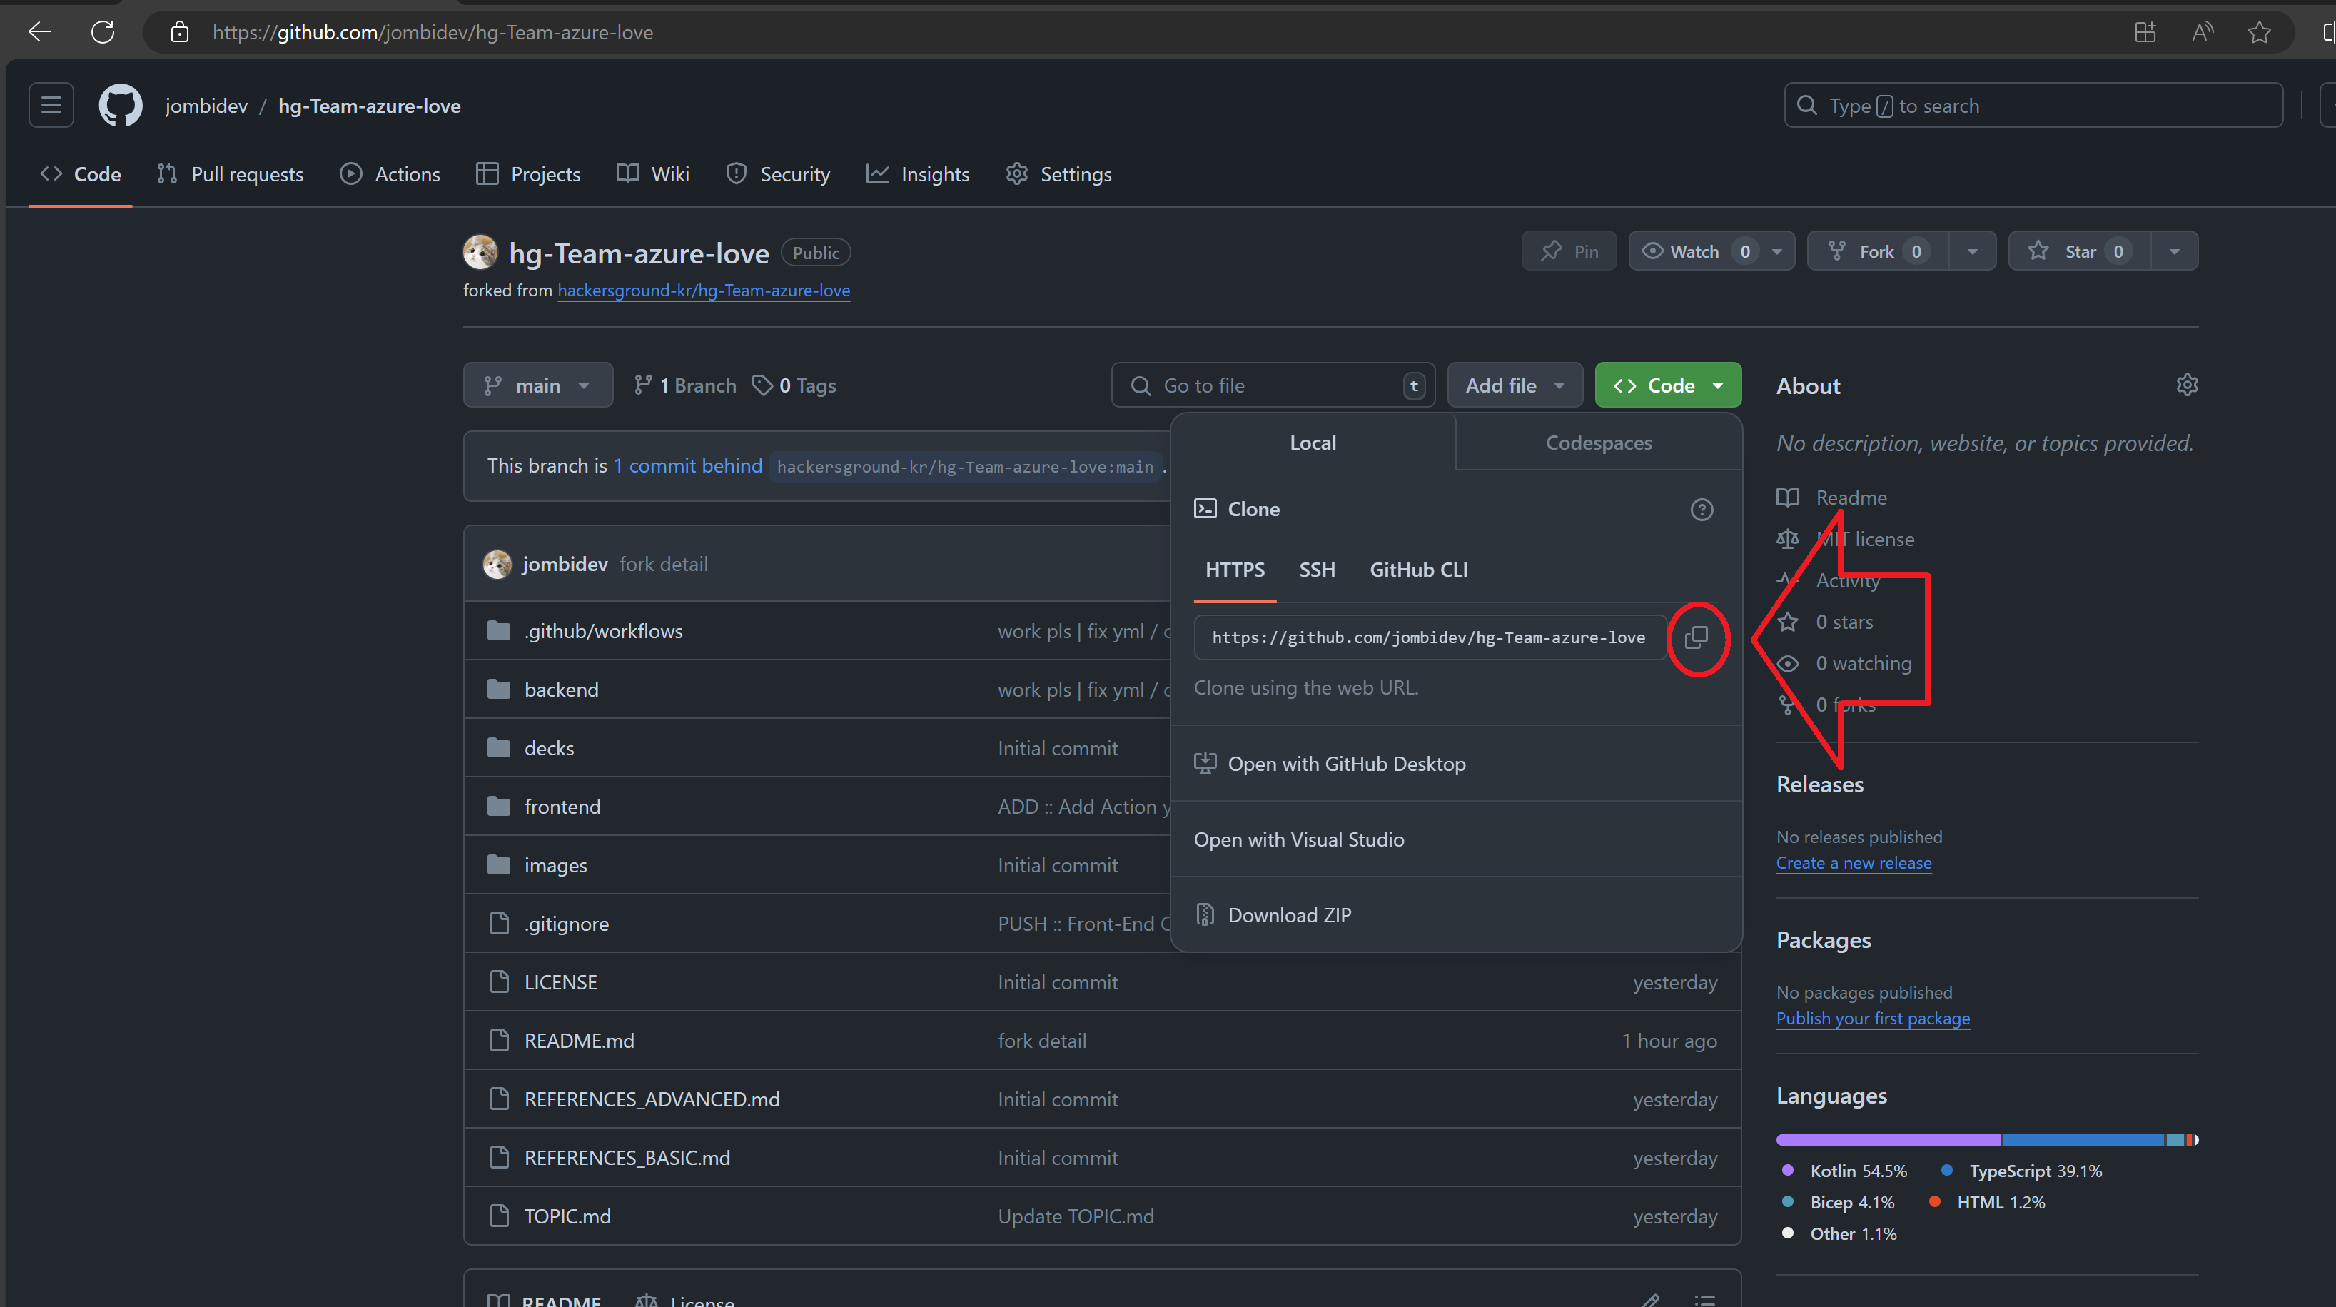Star the hg-Team-azure-love repository
This screenshot has width=2336, height=1307.
[x=2078, y=251]
